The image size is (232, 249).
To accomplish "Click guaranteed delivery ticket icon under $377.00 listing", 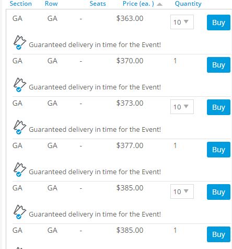I will pos(20,169).
